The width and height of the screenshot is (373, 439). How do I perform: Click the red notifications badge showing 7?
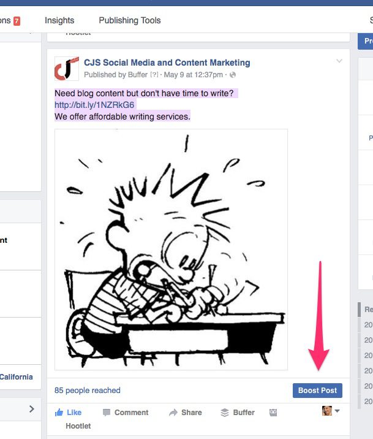tap(17, 21)
